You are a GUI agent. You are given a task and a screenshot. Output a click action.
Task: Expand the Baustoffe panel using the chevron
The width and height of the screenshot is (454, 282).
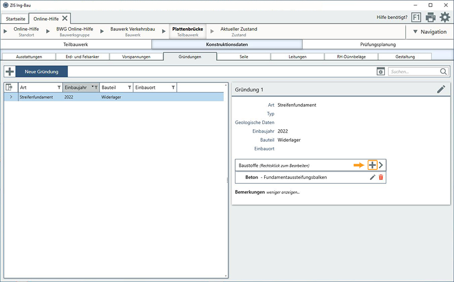[381, 165]
